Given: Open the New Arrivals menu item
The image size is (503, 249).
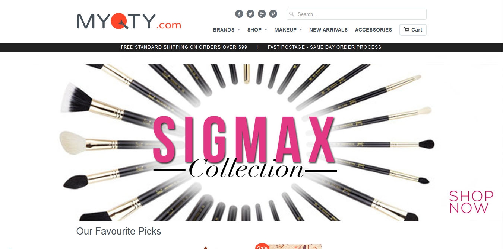Looking at the screenshot, I should click(328, 30).
